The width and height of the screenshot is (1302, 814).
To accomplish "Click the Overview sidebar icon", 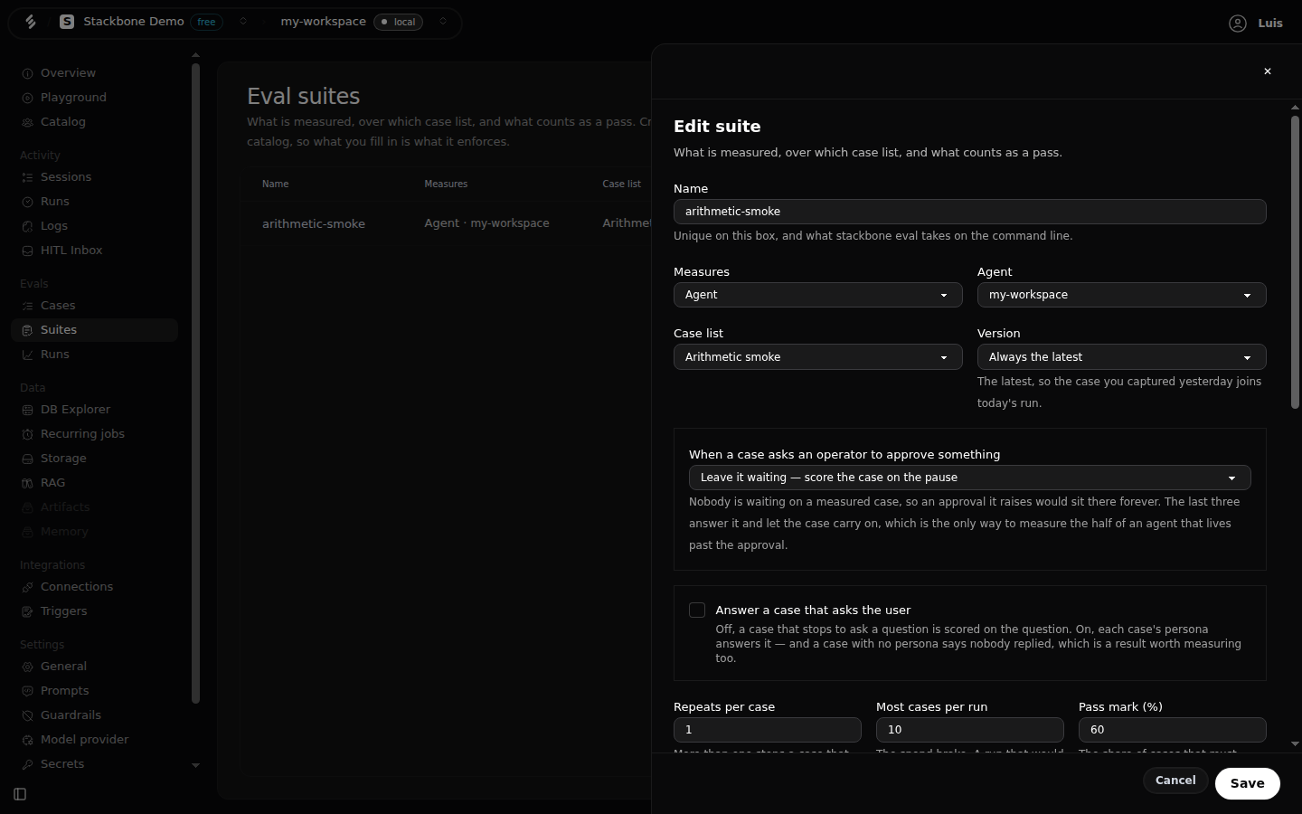I will (x=27, y=73).
